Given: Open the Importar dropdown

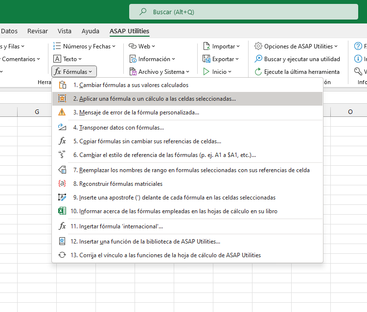Looking at the screenshot, I should 221,46.
